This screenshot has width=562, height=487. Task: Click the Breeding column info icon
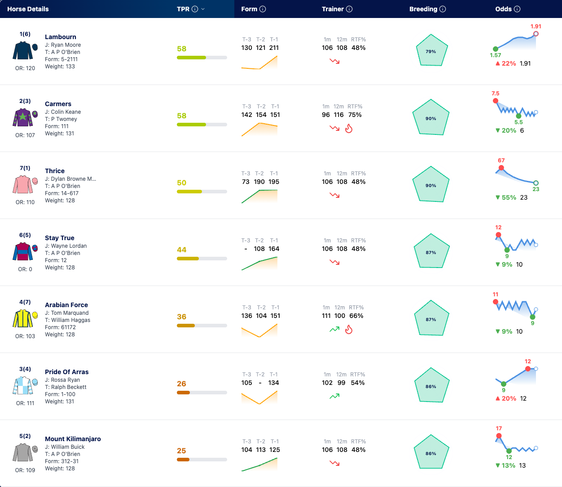(x=443, y=9)
